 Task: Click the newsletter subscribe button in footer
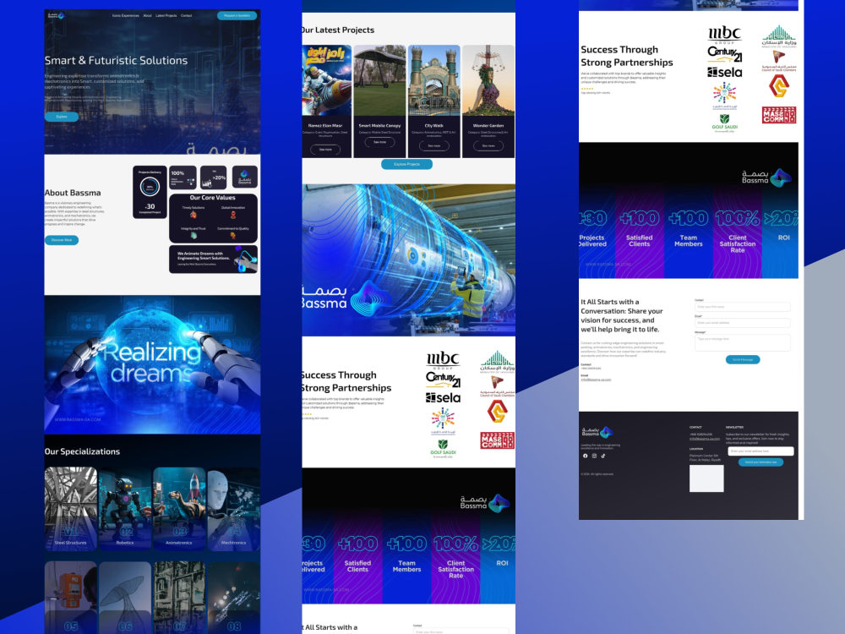[760, 462]
